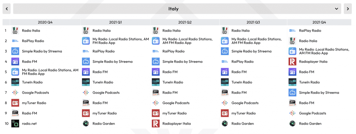Select the 2021 Q3 column header
Viewport: 356px width, 134px height.
point(253,22)
